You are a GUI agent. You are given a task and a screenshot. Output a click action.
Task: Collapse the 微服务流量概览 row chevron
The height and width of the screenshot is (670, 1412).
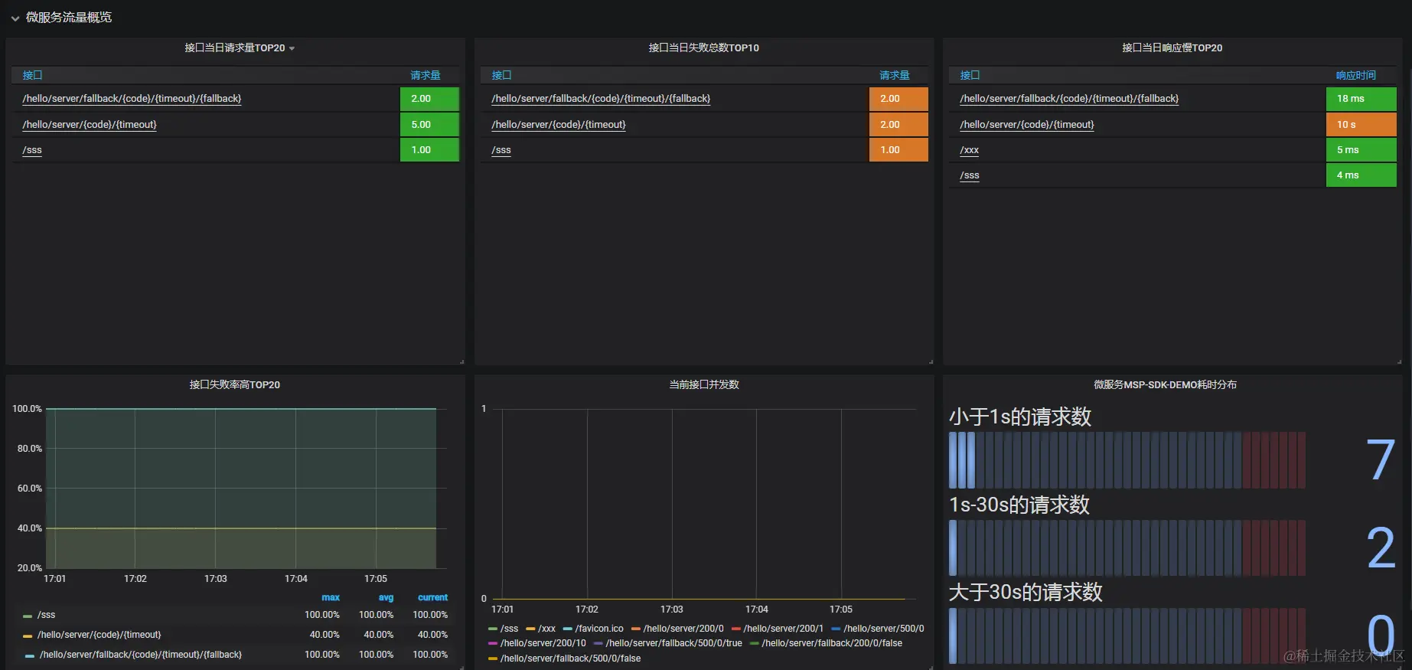[15, 18]
